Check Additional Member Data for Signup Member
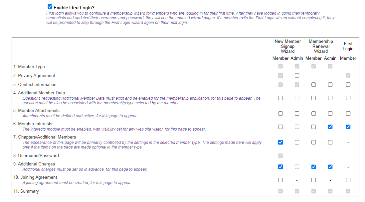The height and width of the screenshot is (202, 365). point(280,98)
